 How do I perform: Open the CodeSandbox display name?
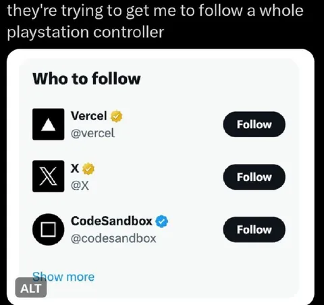pos(111,221)
